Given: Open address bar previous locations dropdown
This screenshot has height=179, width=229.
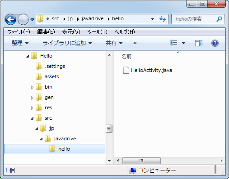Looking at the screenshot, I should 152,19.
